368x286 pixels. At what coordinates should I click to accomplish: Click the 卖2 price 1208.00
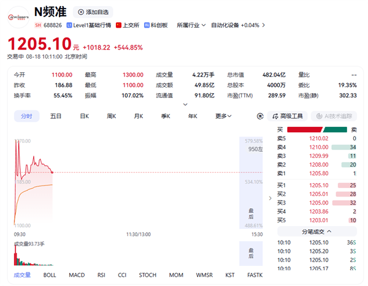319,165
